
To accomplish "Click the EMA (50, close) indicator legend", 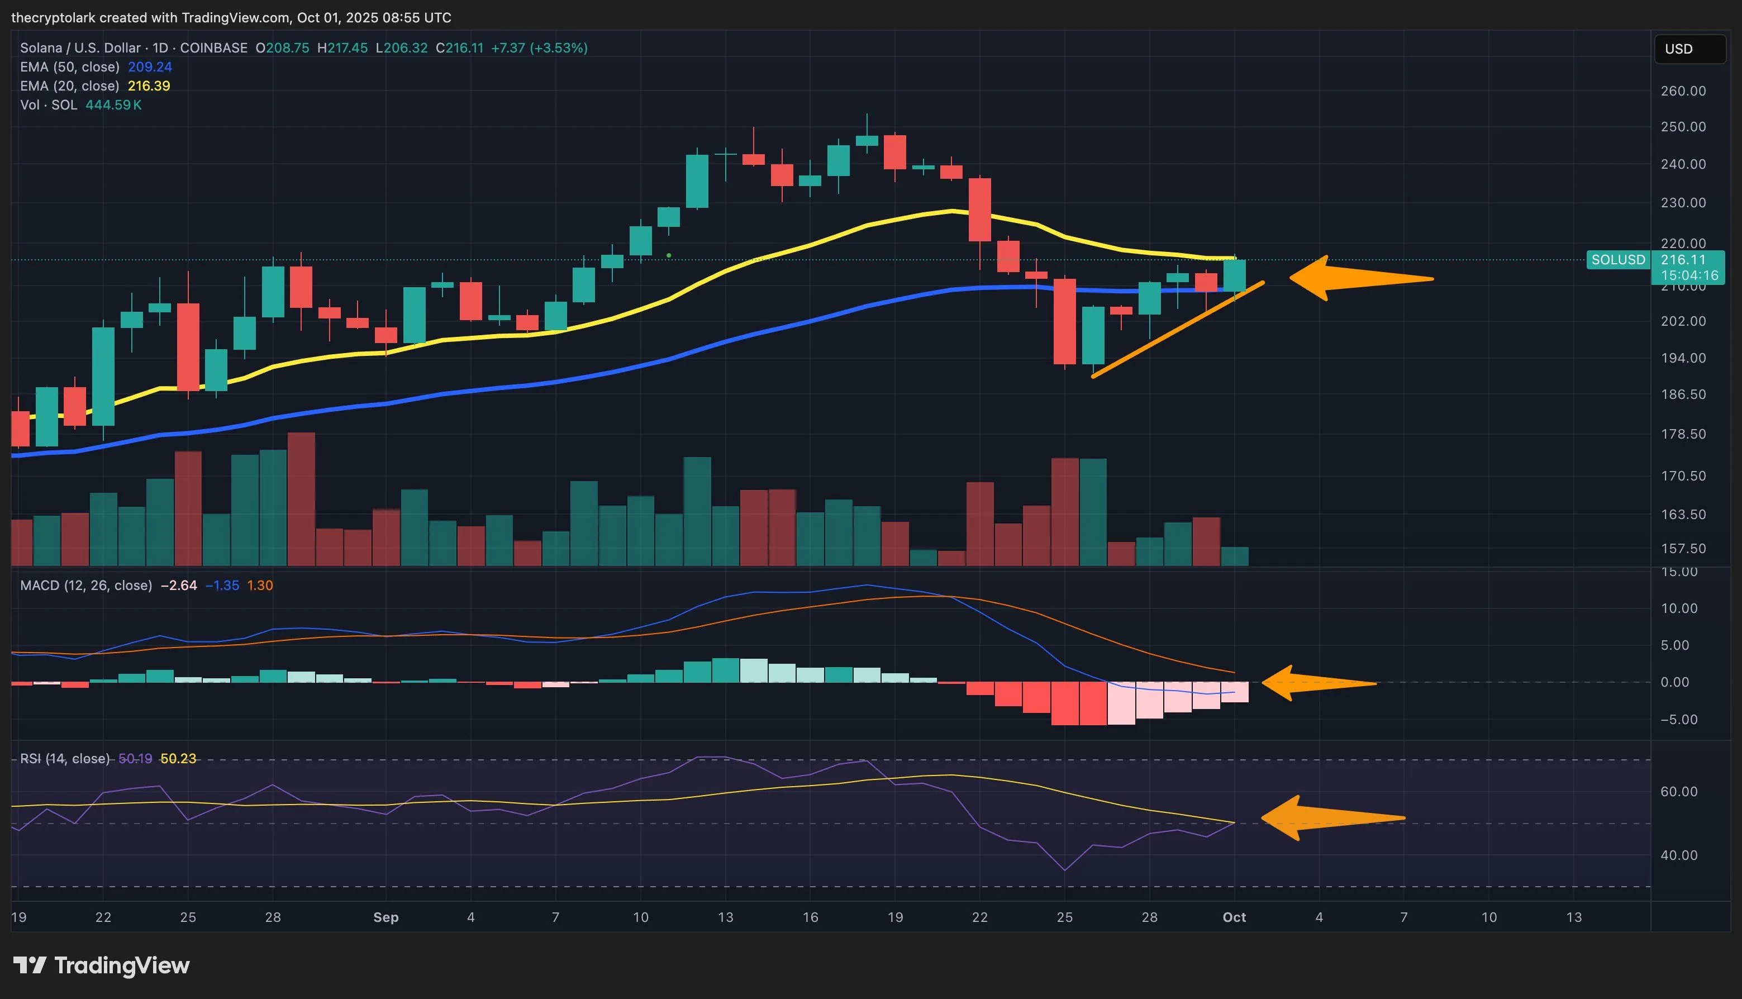I will coord(69,66).
